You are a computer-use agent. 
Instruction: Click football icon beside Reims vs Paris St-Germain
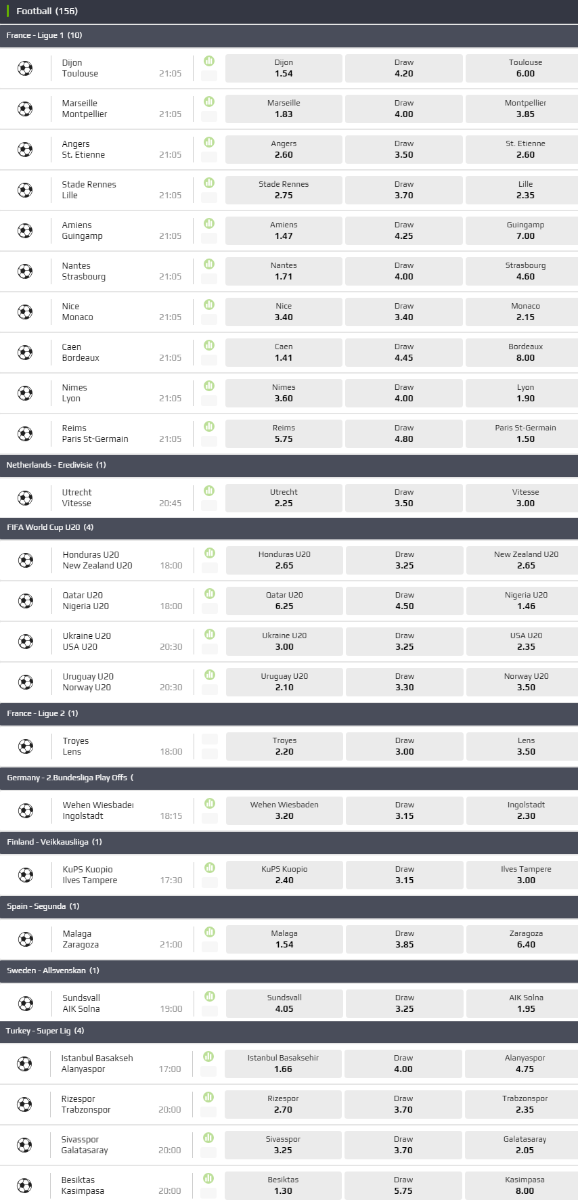tap(25, 434)
